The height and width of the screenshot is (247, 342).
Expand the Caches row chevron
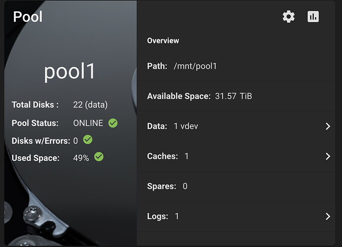point(328,156)
